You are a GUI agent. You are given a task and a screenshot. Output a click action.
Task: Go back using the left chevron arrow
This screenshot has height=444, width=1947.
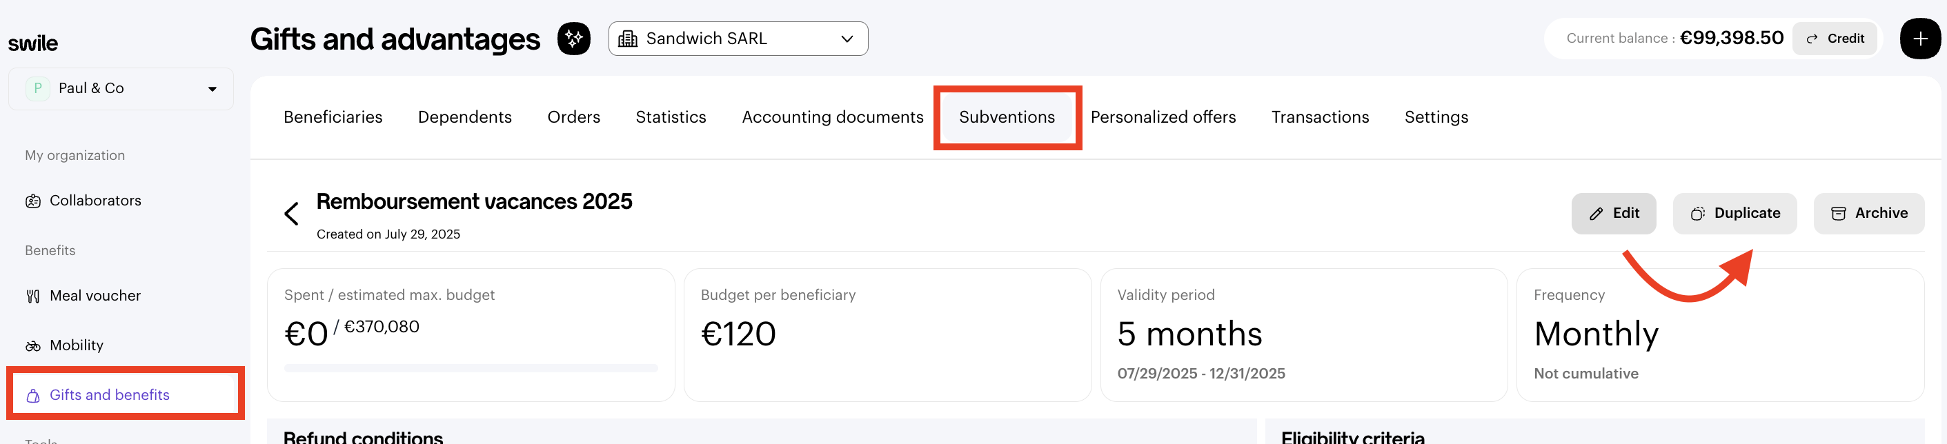(292, 214)
